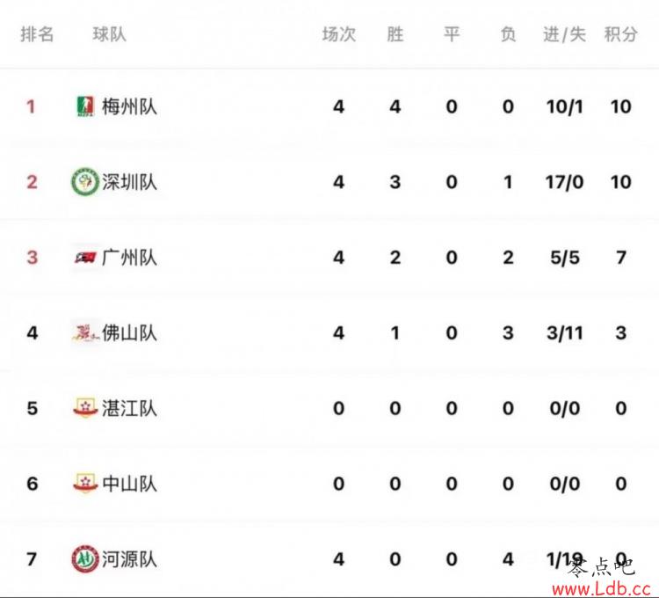Click the 胜 column header

coord(395,34)
